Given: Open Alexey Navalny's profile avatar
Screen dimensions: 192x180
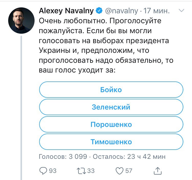Looking at the screenshot, I should click(21, 20).
